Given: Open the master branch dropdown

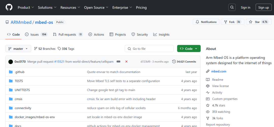Looking at the screenshot, I should pos(18,49).
